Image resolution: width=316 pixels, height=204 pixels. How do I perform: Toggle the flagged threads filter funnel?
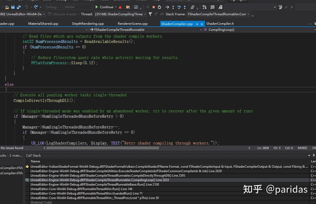tap(150, 14)
